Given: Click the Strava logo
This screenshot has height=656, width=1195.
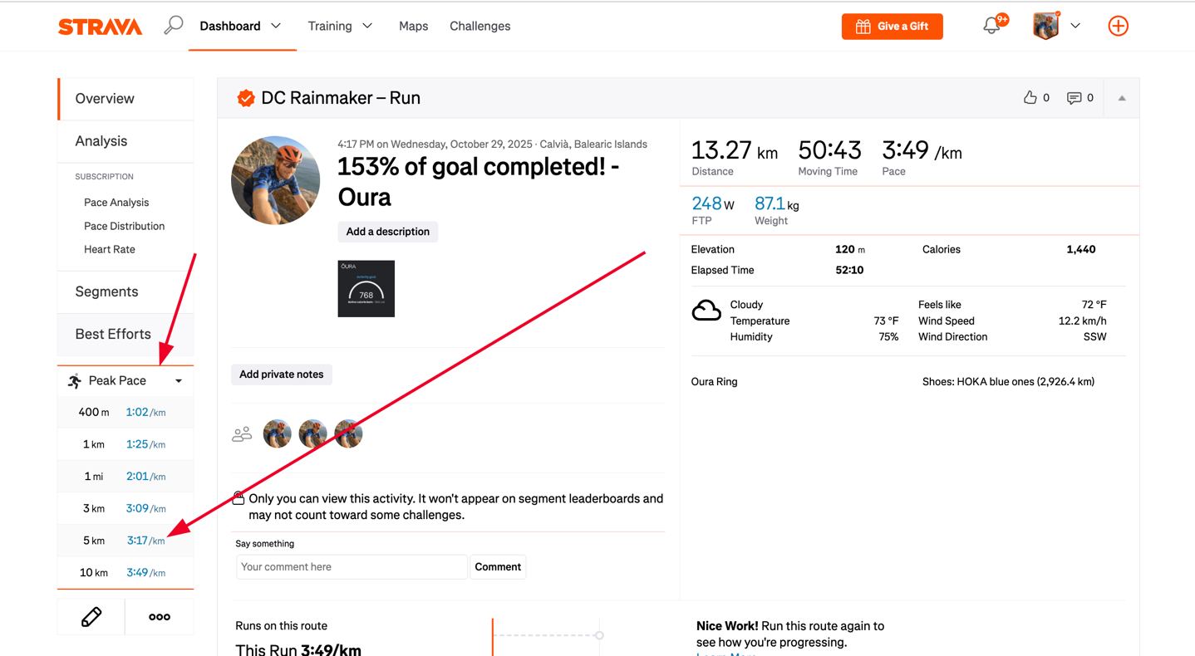Looking at the screenshot, I should 101,27.
